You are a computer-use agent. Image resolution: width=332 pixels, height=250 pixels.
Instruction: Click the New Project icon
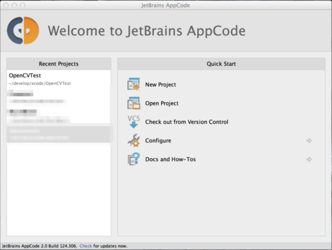134,84
